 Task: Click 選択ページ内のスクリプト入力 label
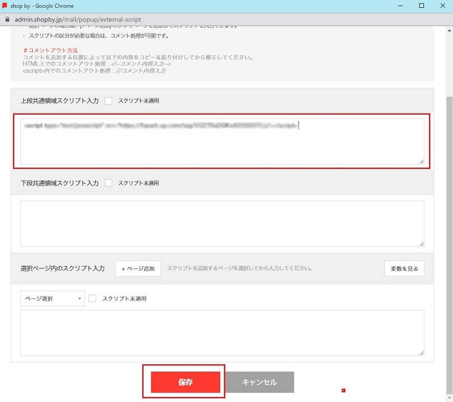click(62, 269)
